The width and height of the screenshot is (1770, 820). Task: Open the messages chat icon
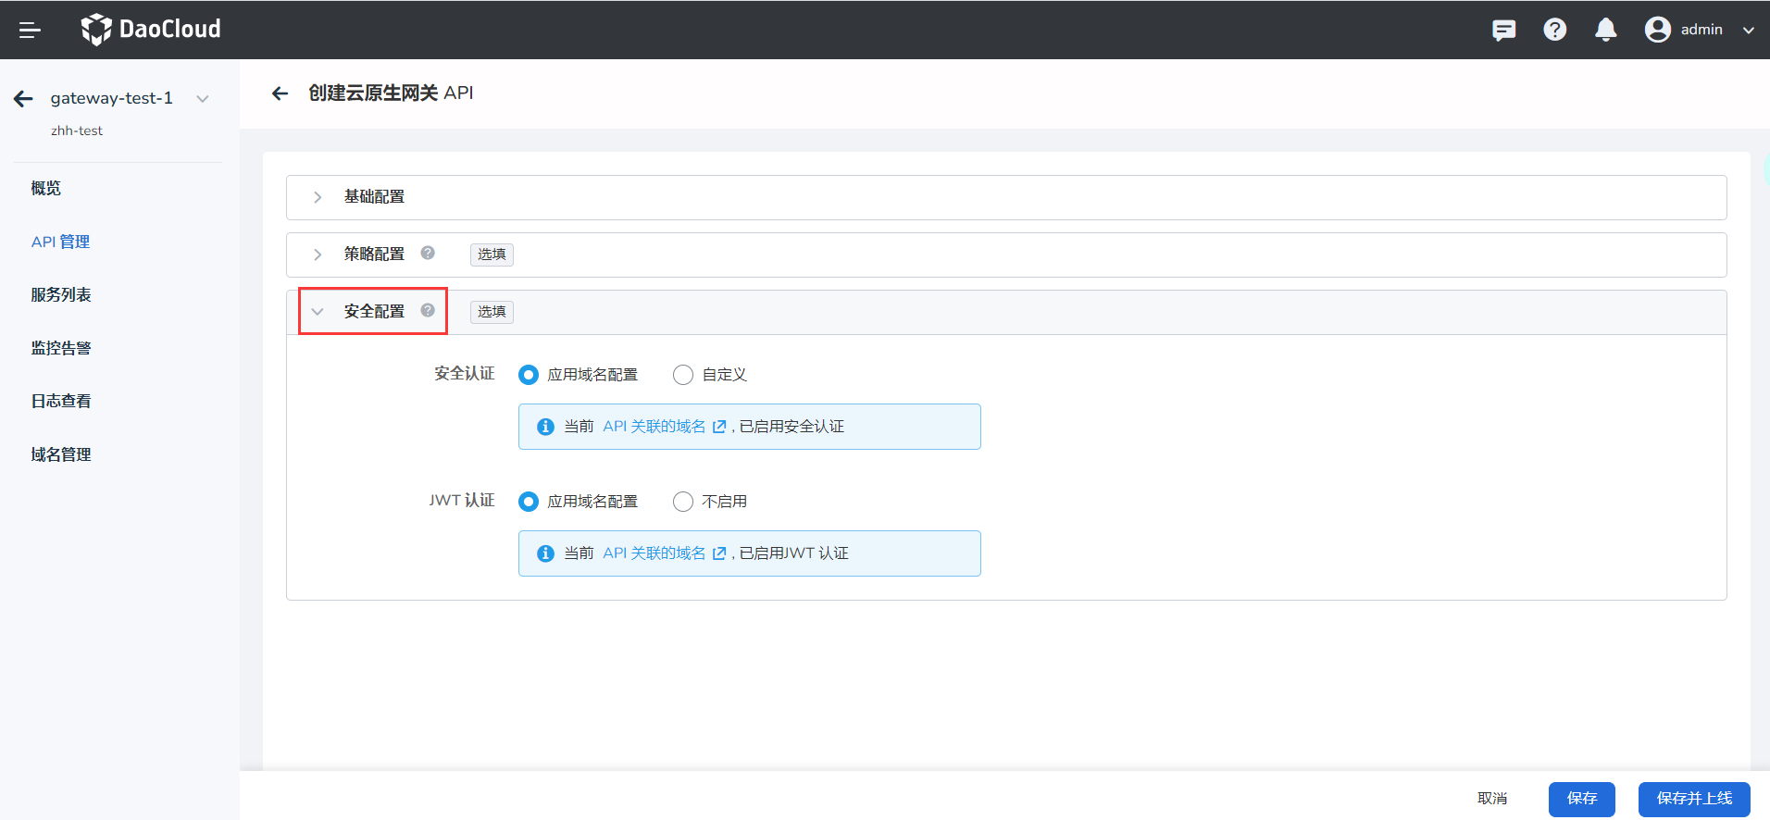coord(1503,30)
